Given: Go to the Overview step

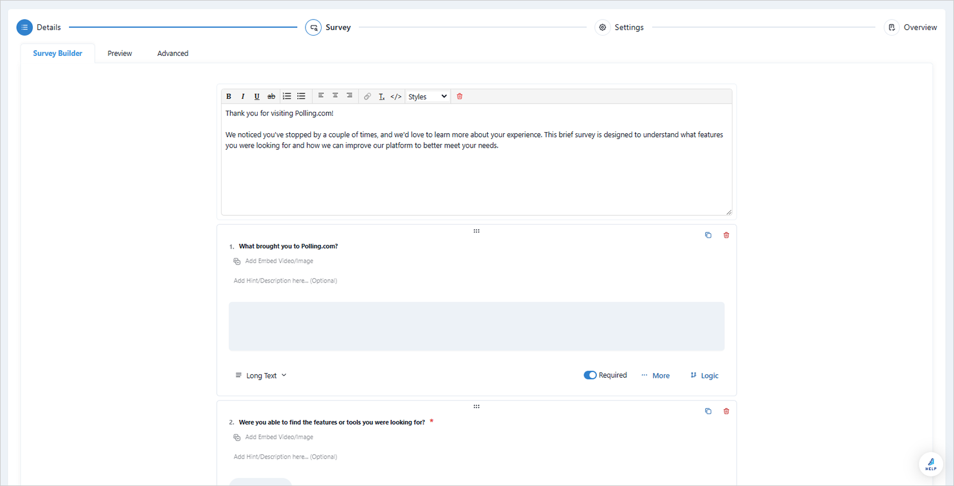Looking at the screenshot, I should click(911, 27).
